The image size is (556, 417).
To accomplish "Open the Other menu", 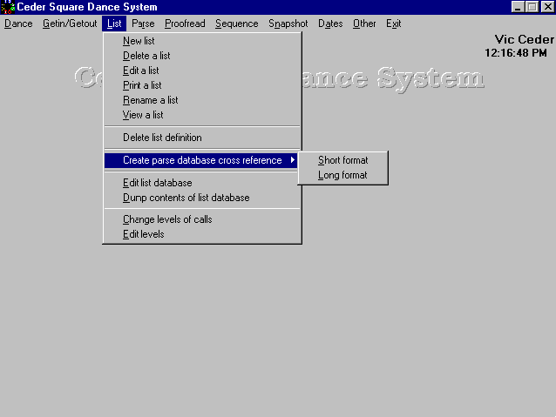I will 364,24.
